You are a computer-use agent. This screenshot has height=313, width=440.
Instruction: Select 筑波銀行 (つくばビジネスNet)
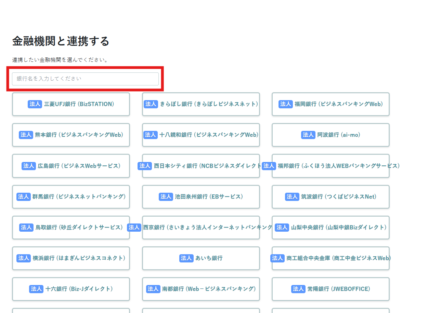pyautogui.click(x=331, y=197)
